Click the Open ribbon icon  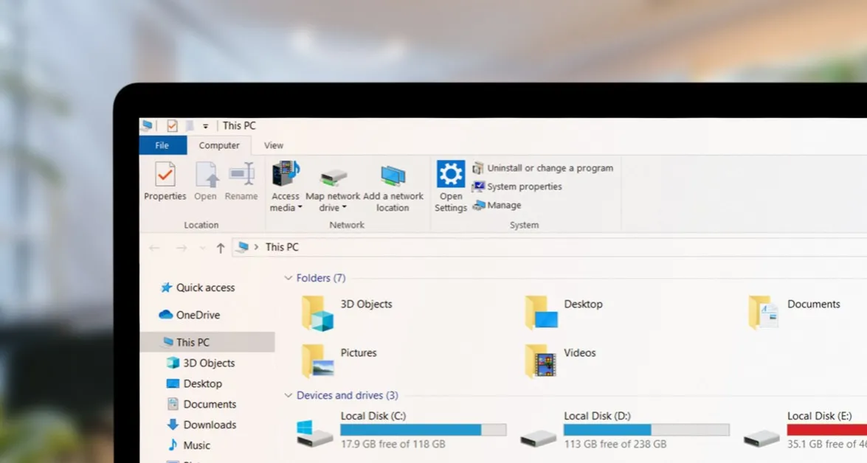coord(207,175)
